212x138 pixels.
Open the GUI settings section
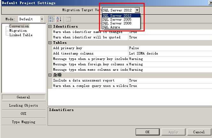[24, 114]
